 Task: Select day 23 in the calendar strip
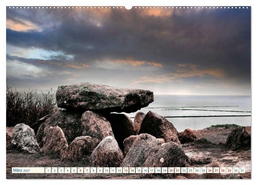pos(191,170)
